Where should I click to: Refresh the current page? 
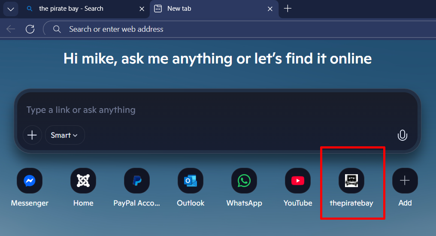coord(30,29)
